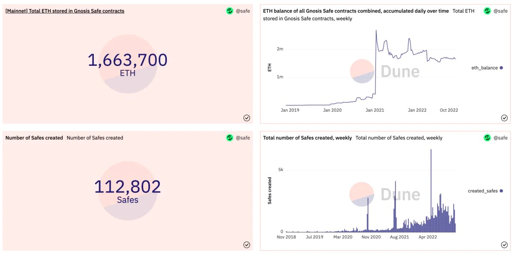Open the bold "Total number of Safes created, weekly" title
The height and width of the screenshot is (253, 512).
click(307, 138)
